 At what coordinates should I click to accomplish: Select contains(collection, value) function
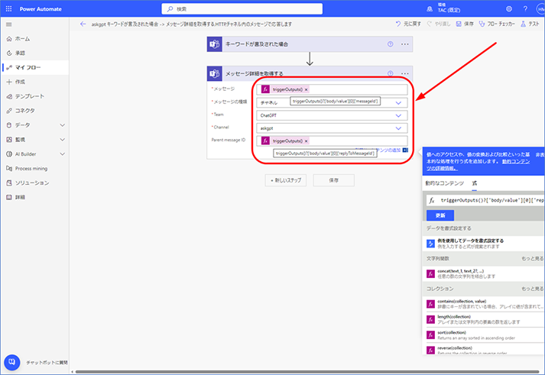click(484, 304)
